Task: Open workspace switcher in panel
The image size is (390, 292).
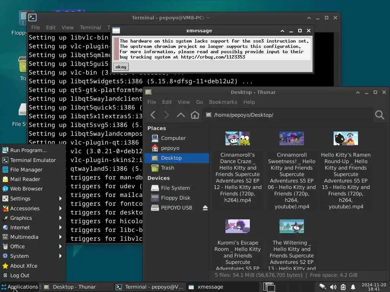Action: [269, 287]
